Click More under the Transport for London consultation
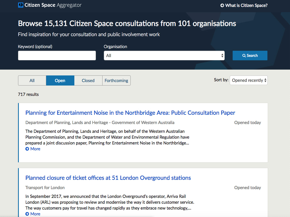 [33, 214]
